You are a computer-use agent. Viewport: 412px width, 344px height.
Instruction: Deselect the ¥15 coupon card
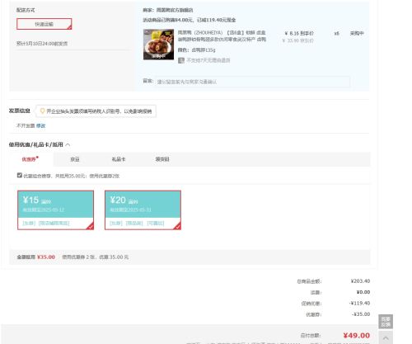[55, 210]
